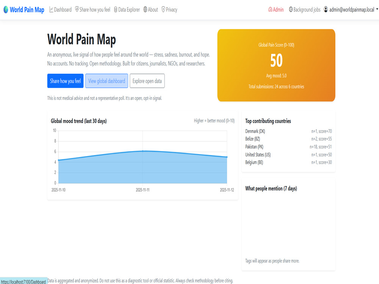The height and width of the screenshot is (284, 379).
Task: Click the chart data point for 2025-11-11
Action: [143, 151]
